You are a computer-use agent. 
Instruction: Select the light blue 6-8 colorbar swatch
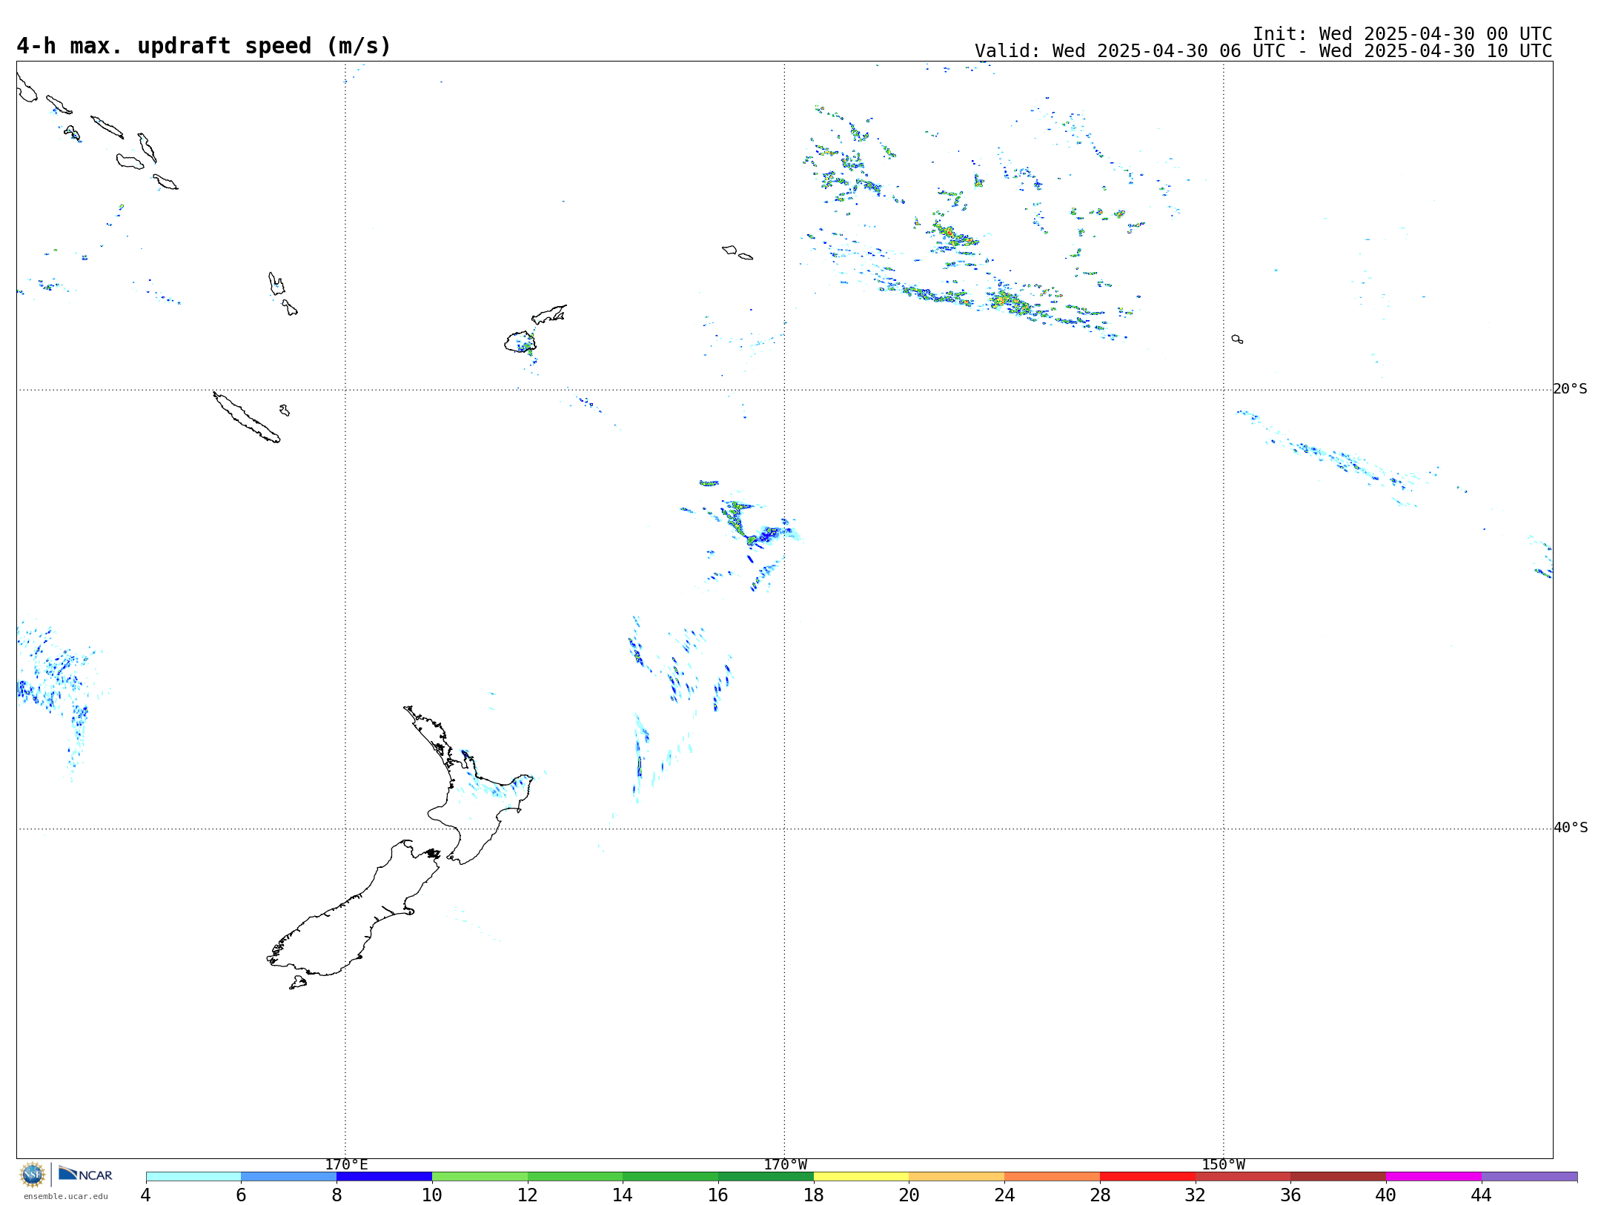coord(289,1177)
